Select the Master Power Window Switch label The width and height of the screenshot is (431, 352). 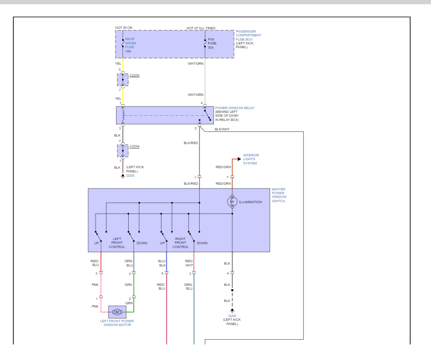(x=279, y=195)
